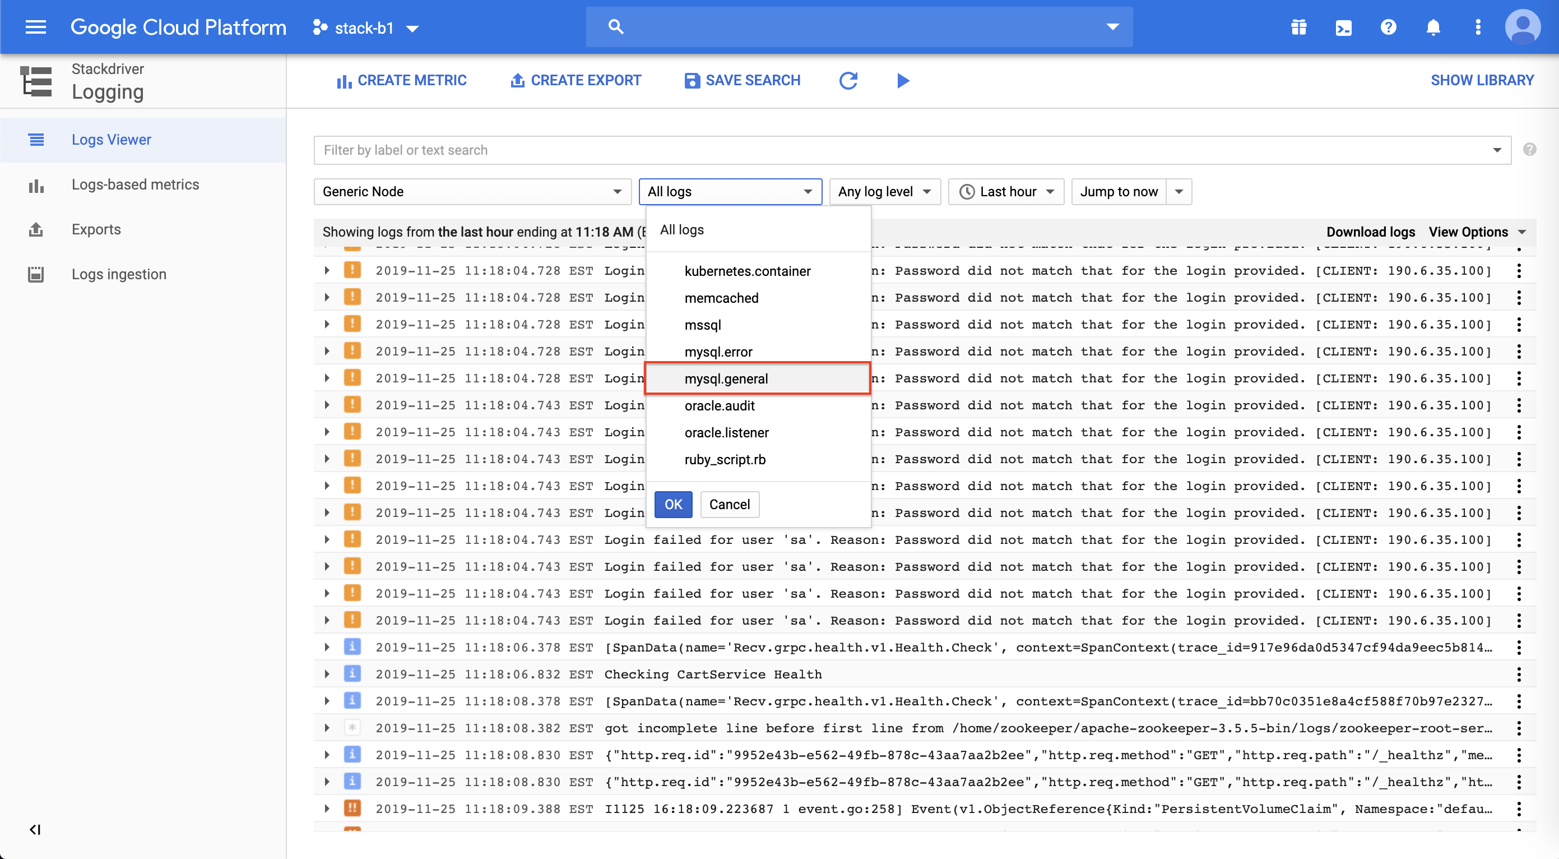
Task: Open Cloud Shell terminal icon
Action: pos(1343,27)
